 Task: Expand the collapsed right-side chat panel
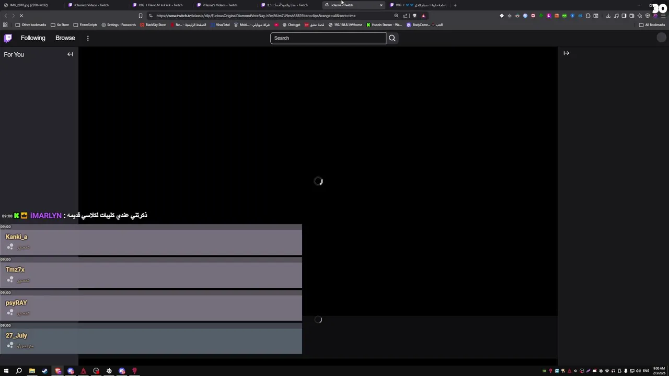[566, 53]
